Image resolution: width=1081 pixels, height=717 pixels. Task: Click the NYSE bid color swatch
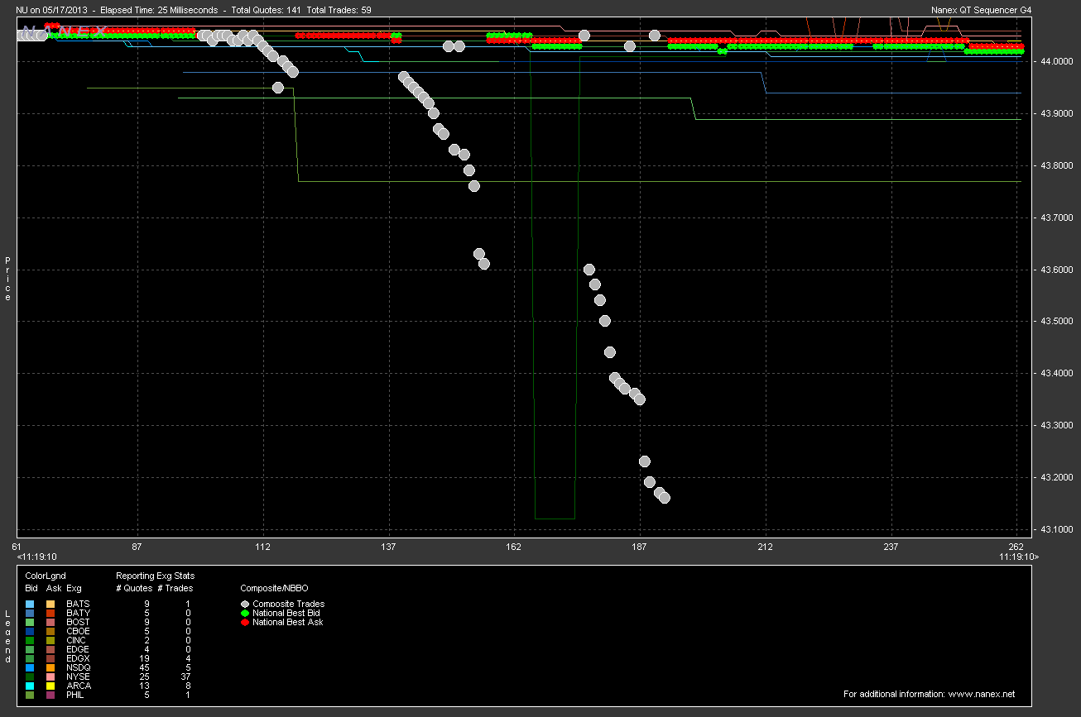click(30, 677)
